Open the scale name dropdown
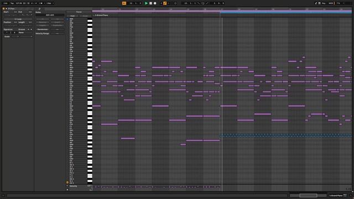 pyautogui.click(x=26, y=36)
